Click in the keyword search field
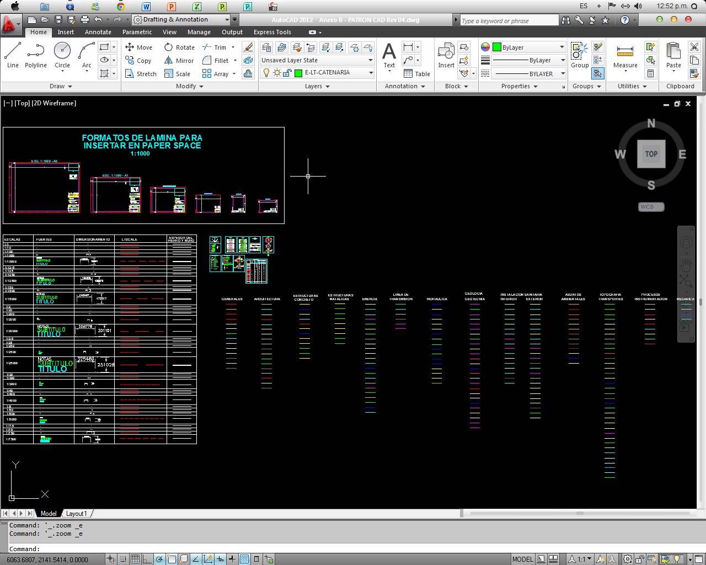Image resolution: width=706 pixels, height=565 pixels. pos(509,20)
